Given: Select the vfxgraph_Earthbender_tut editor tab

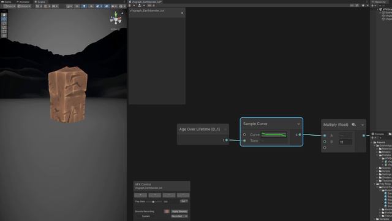Looking at the screenshot, I should point(146,2).
